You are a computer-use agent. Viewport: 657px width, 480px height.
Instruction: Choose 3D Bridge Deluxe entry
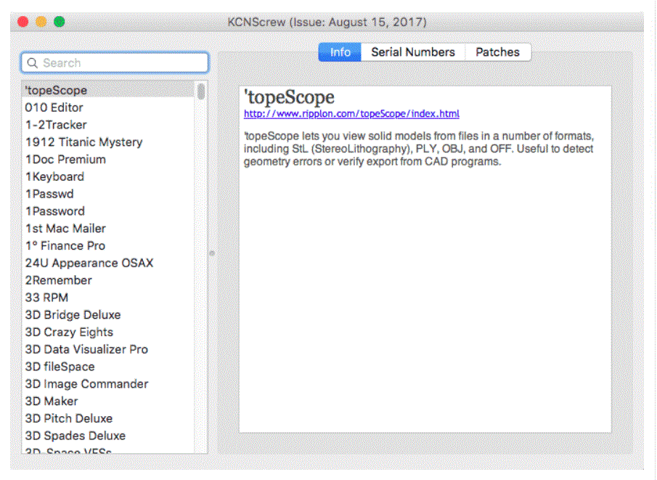tap(108, 315)
